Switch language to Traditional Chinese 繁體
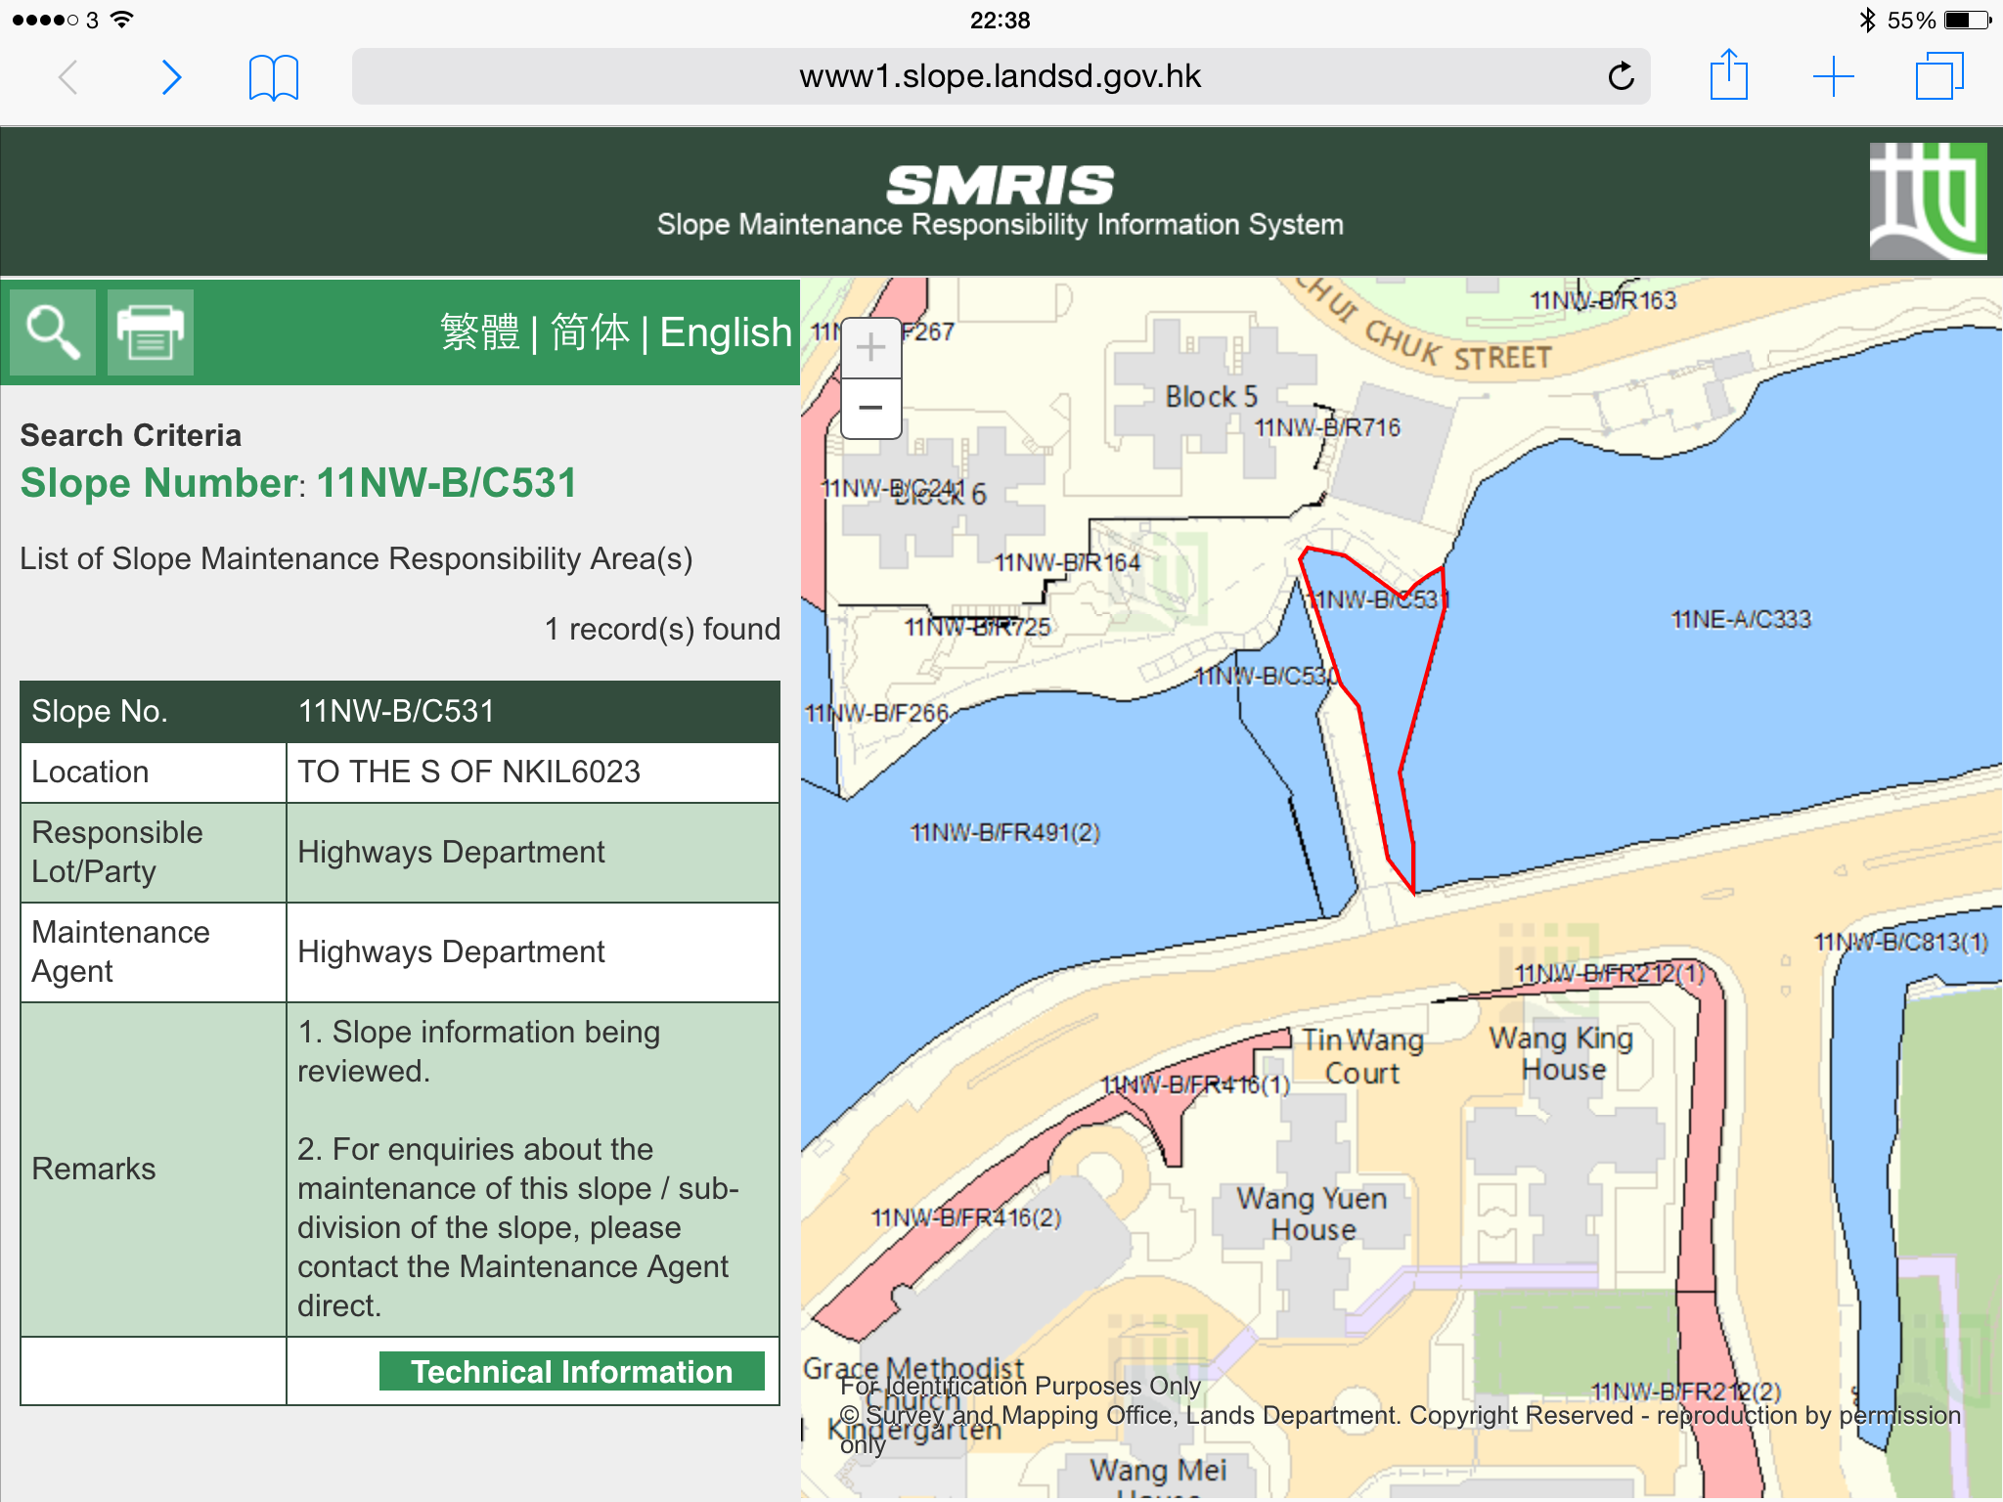Image resolution: width=2003 pixels, height=1502 pixels. point(479,332)
